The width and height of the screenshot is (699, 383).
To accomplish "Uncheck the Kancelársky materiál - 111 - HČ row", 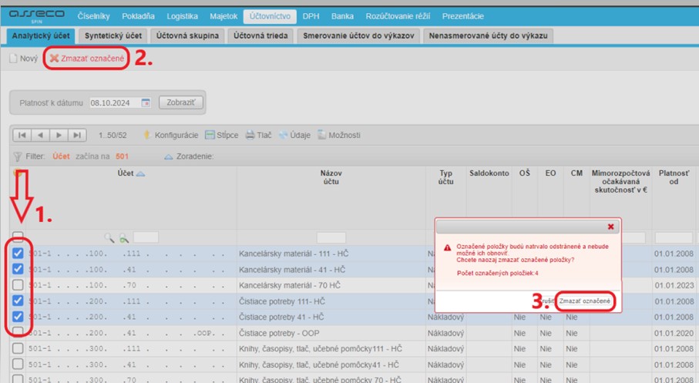I will coord(18,252).
